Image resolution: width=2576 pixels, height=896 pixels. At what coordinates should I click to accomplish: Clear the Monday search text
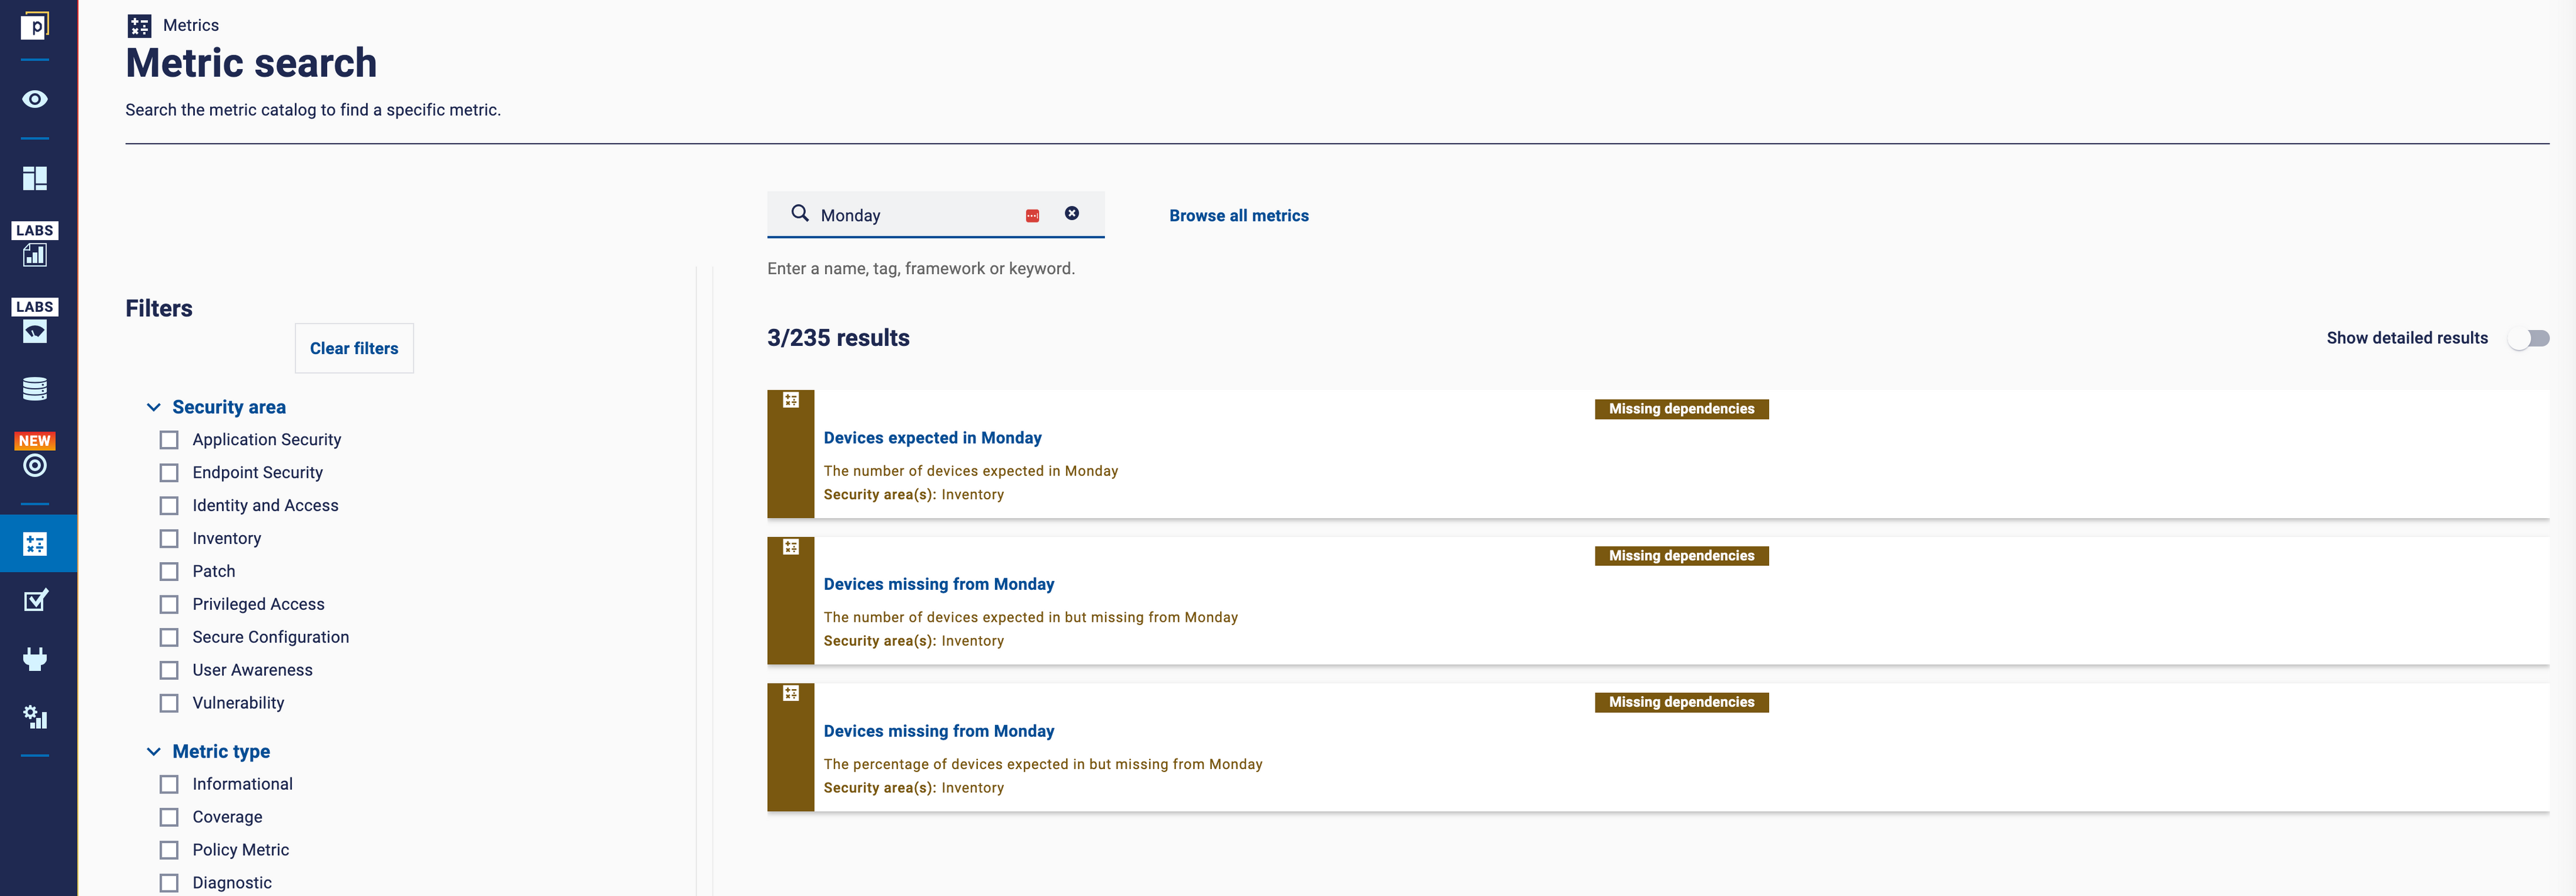click(1072, 213)
